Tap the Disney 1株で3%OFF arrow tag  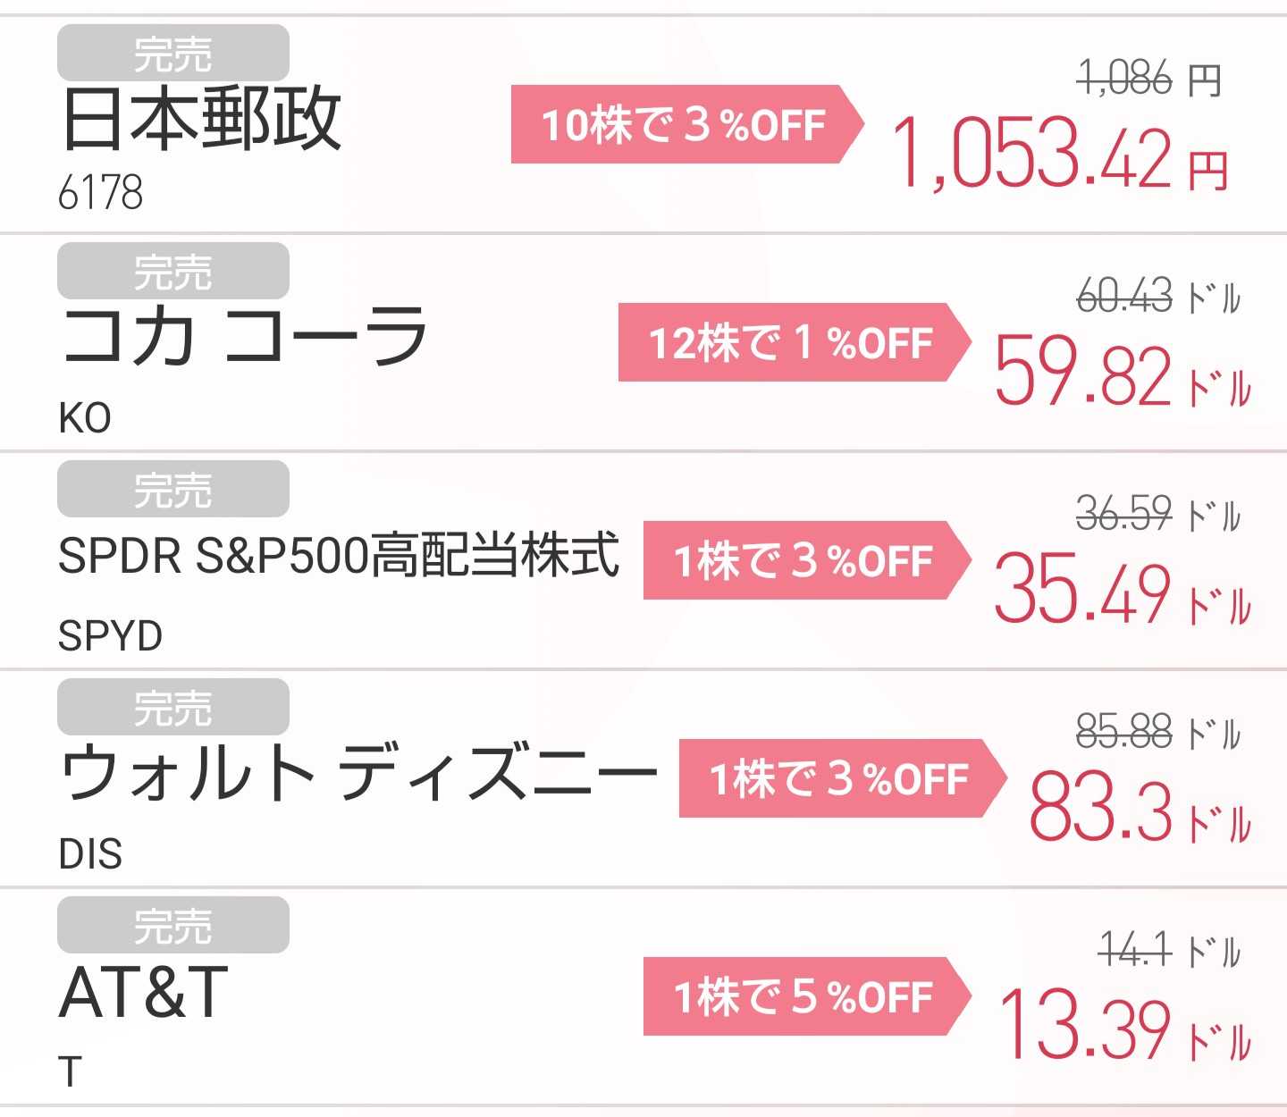click(843, 778)
